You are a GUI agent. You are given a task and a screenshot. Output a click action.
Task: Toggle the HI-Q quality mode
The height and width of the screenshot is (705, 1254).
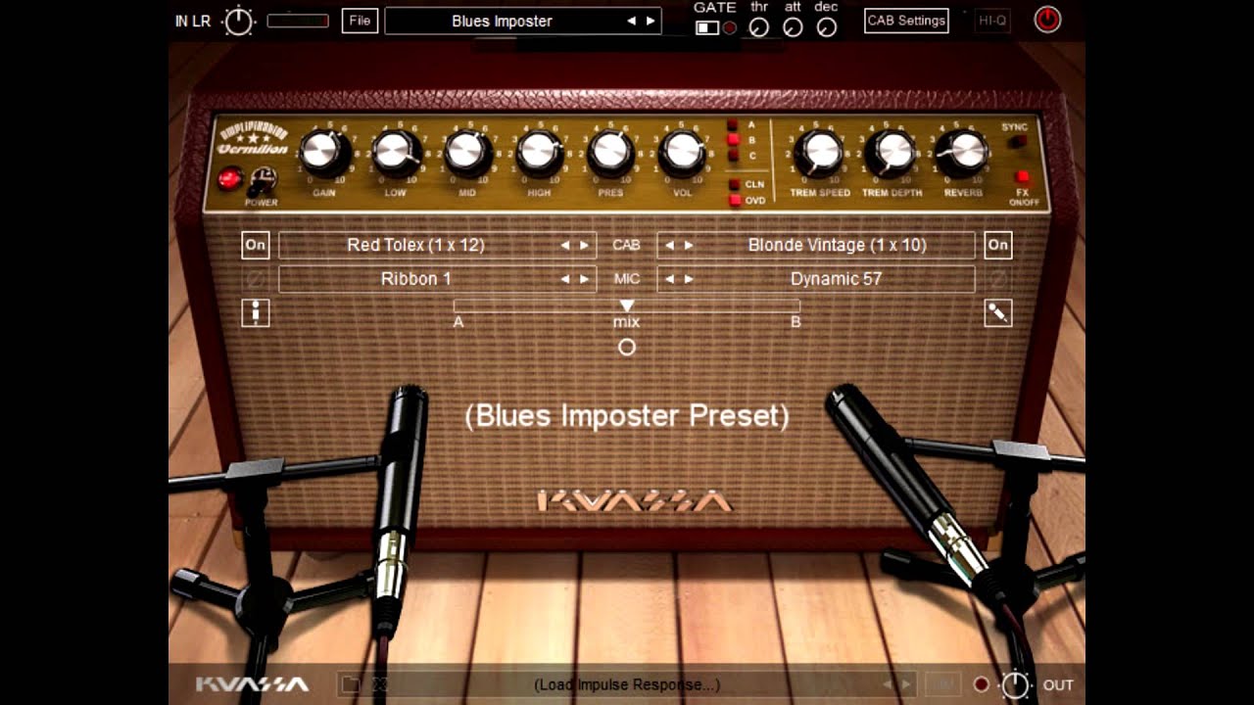(x=992, y=21)
